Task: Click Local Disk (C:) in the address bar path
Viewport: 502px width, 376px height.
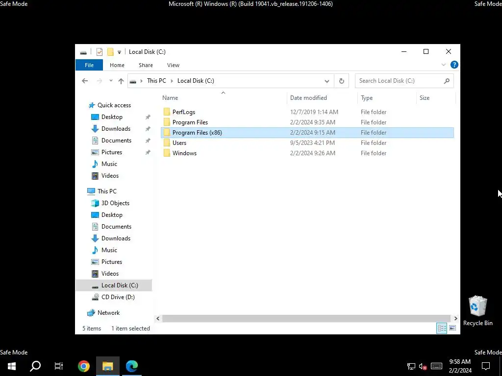Action: [x=196, y=81]
